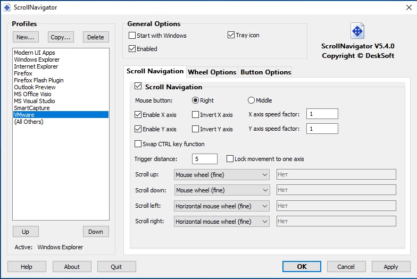This screenshot has height=279, width=417.
Task: Confirm settings with OK
Action: [302, 267]
